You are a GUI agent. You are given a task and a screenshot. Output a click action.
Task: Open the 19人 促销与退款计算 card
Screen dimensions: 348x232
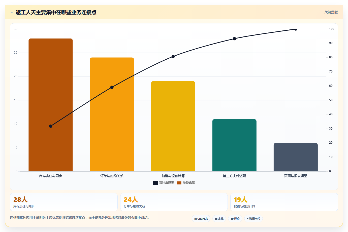(x=284, y=202)
